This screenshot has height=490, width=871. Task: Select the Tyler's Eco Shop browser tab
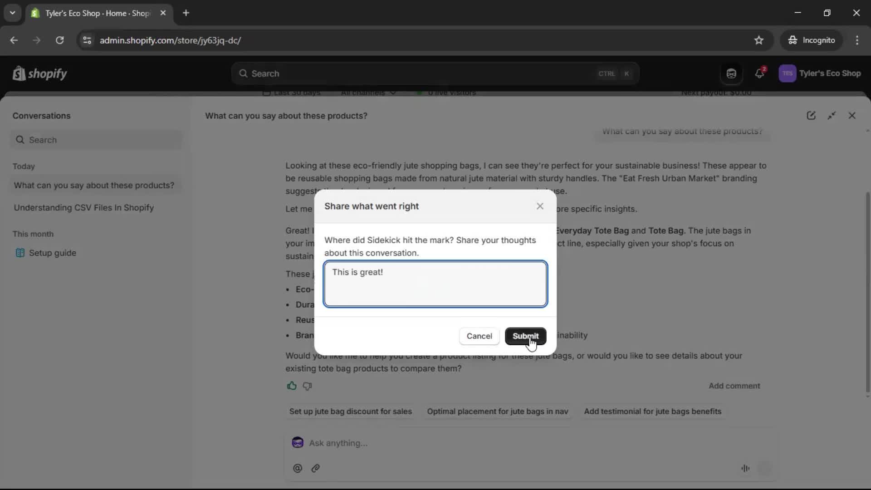pos(91,13)
